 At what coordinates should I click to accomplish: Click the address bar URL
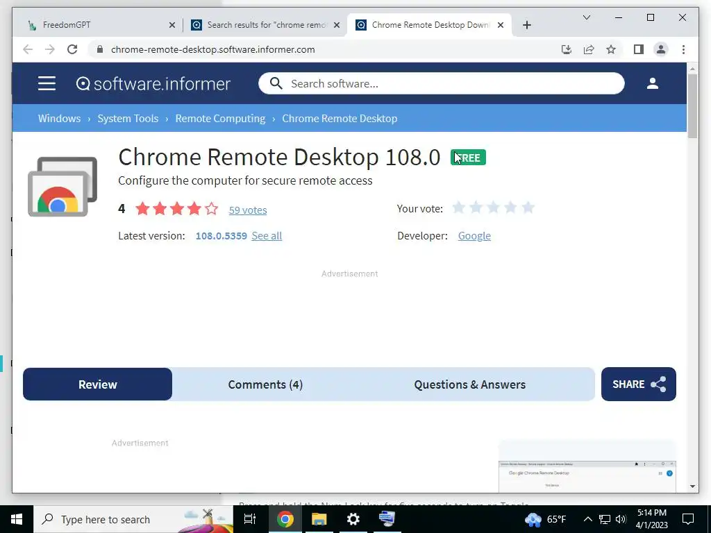[212, 49]
